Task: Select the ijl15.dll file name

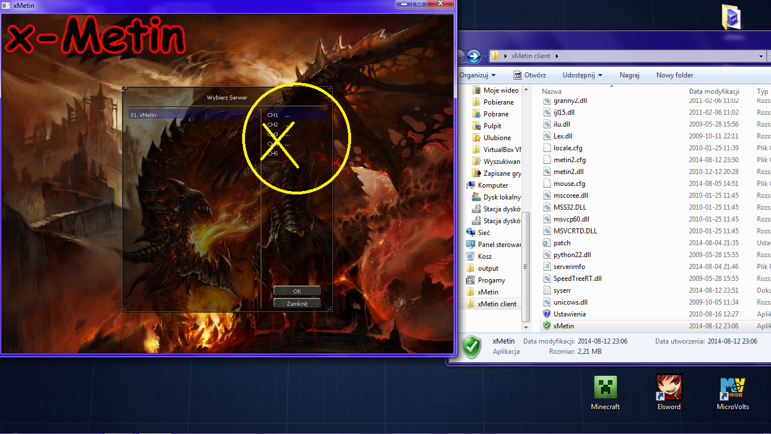Action: pyautogui.click(x=564, y=112)
